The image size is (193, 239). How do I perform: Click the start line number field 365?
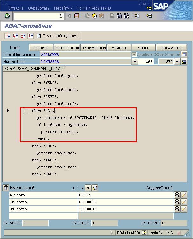[x=146, y=62]
